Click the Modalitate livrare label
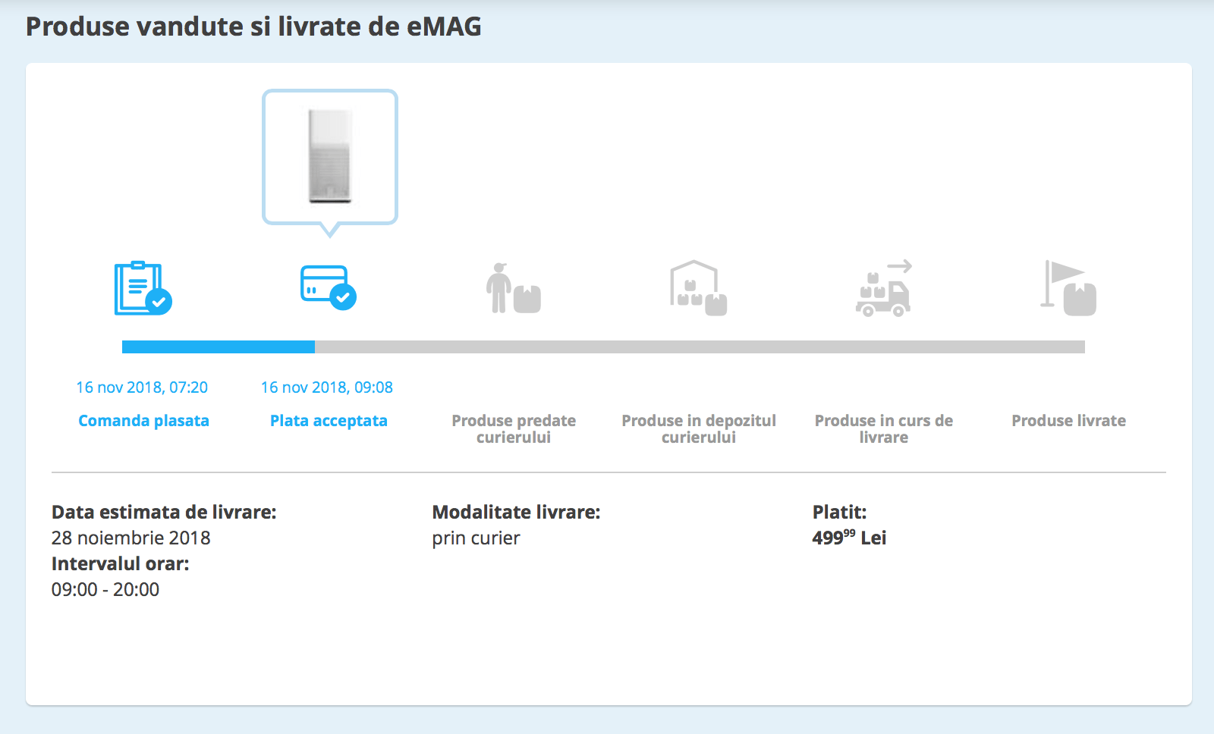The image size is (1214, 734). point(516,512)
